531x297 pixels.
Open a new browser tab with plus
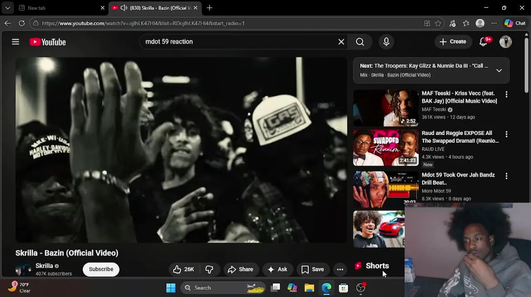click(x=210, y=8)
